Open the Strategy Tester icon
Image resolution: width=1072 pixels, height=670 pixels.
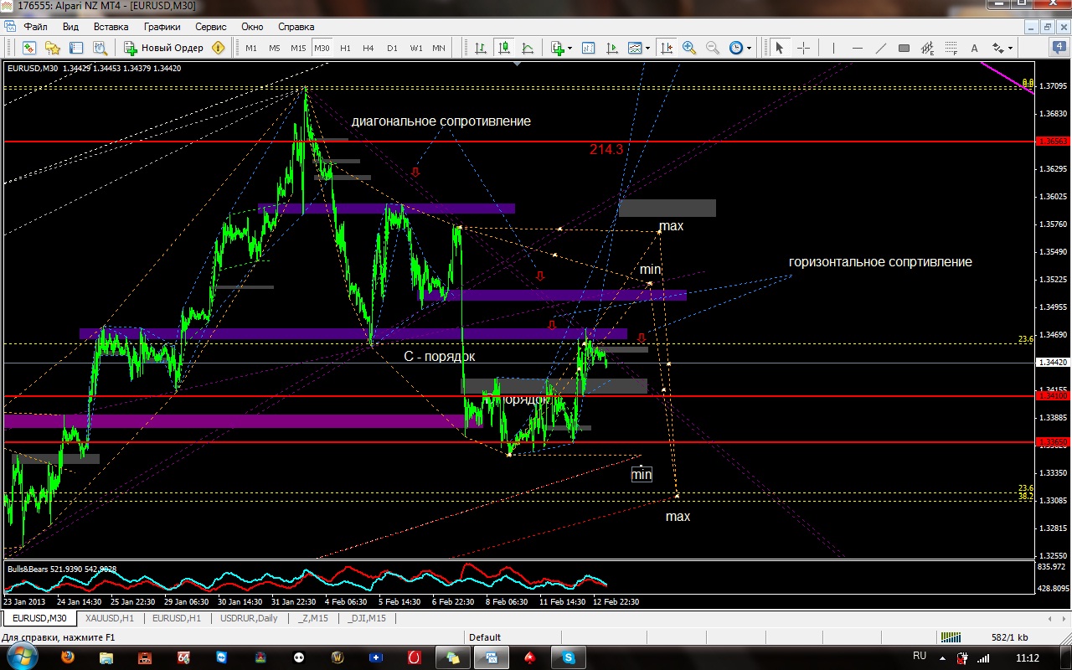100,48
